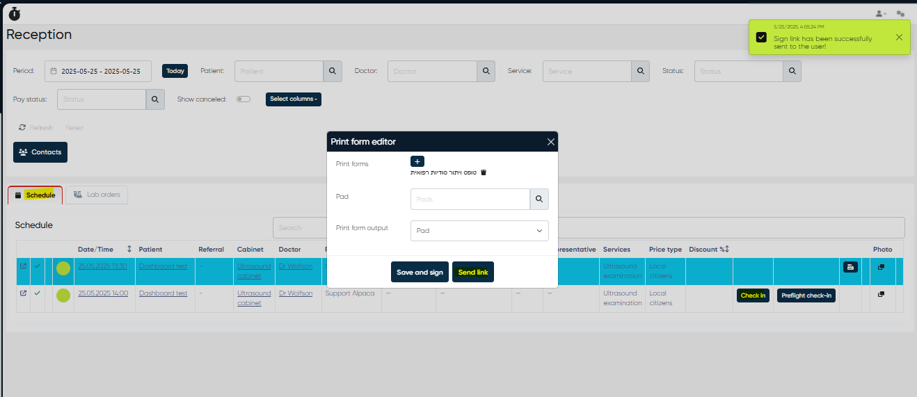Toggle the Show canceled switch
917x397 pixels.
click(244, 99)
